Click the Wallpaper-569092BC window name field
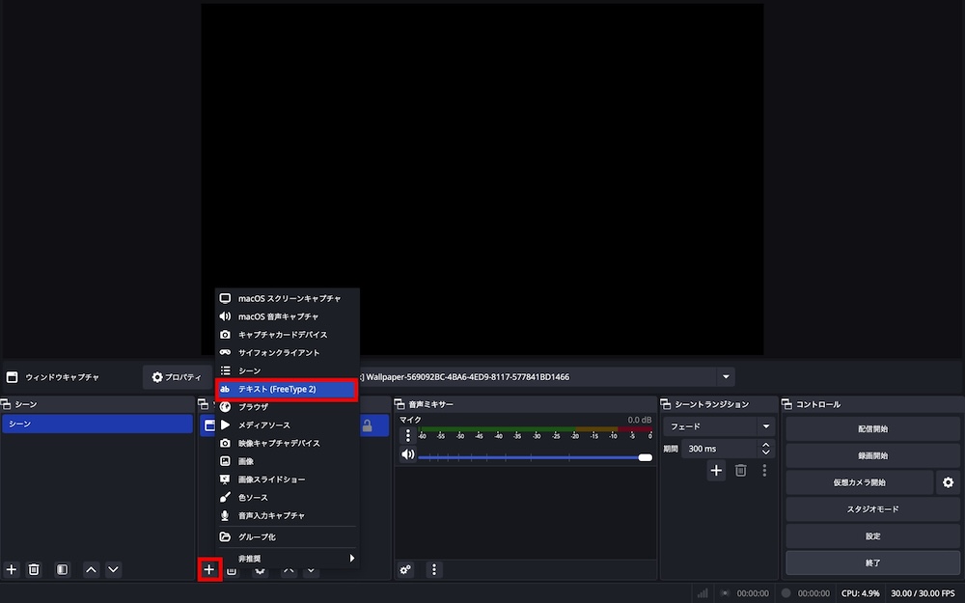Image resolution: width=965 pixels, height=603 pixels. (538, 376)
